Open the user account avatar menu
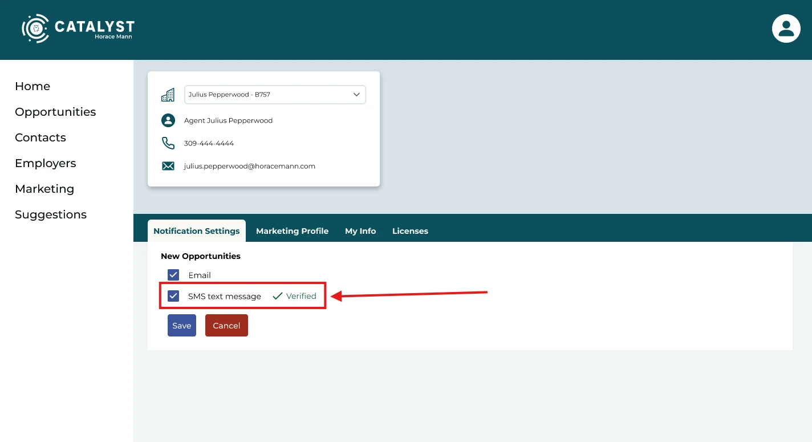 pyautogui.click(x=786, y=28)
